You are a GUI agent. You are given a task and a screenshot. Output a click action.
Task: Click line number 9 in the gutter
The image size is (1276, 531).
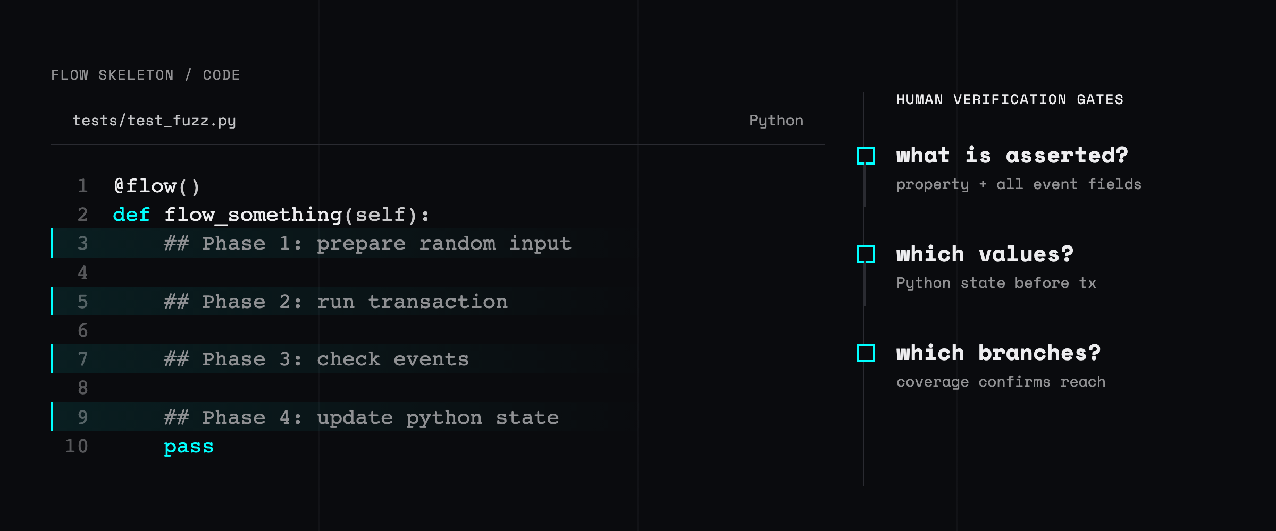point(83,417)
